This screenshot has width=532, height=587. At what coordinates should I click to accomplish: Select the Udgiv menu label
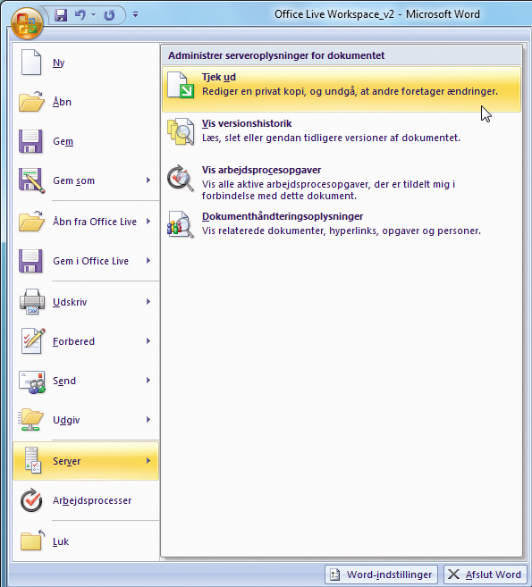[66, 420]
